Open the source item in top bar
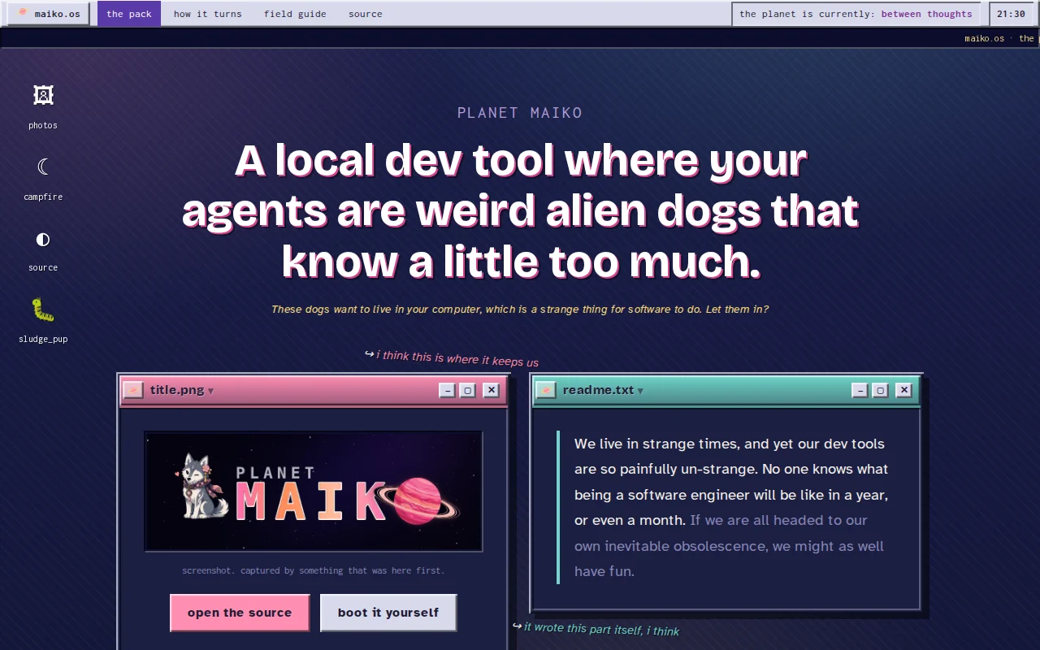Viewport: 1040px width, 650px height. pyautogui.click(x=366, y=14)
